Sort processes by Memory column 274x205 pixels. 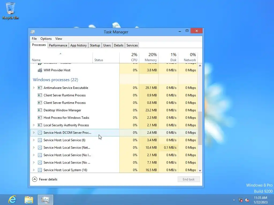(149, 57)
